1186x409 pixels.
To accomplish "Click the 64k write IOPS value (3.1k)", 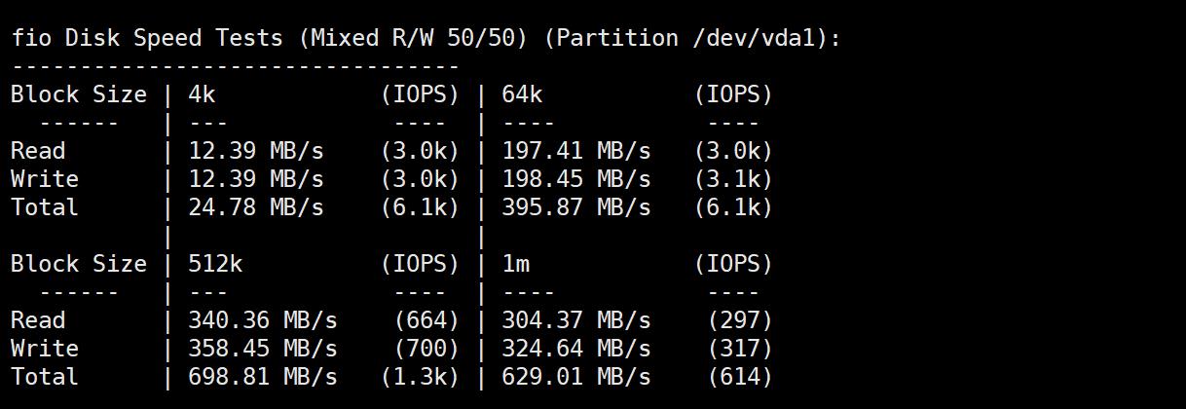I will (733, 179).
